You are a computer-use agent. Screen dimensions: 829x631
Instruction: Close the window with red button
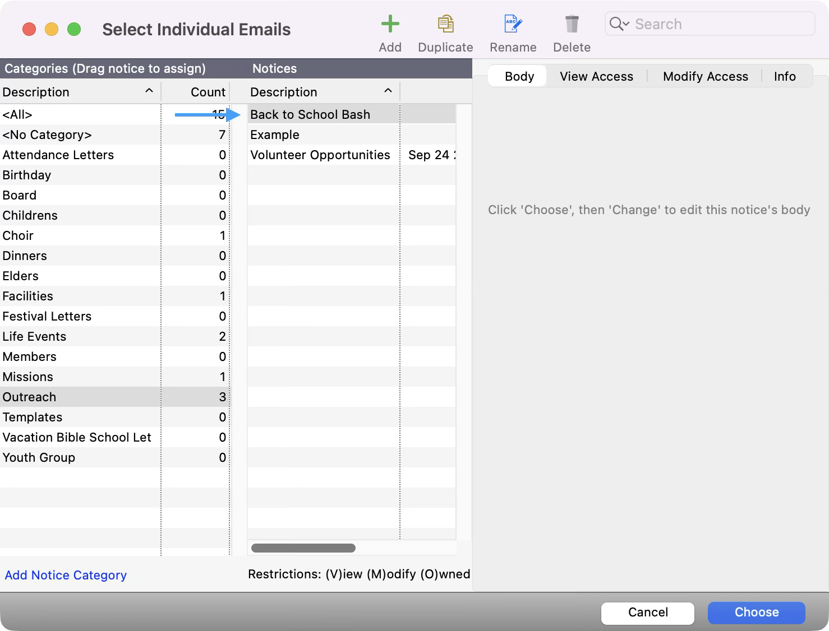pyautogui.click(x=29, y=29)
